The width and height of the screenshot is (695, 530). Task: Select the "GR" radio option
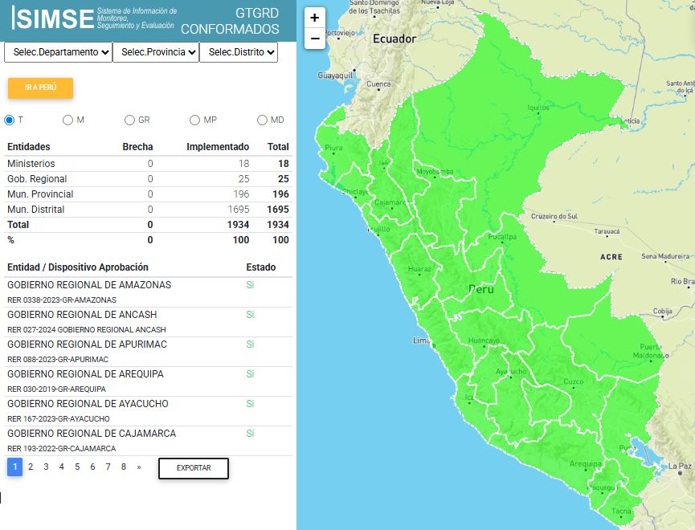129,120
